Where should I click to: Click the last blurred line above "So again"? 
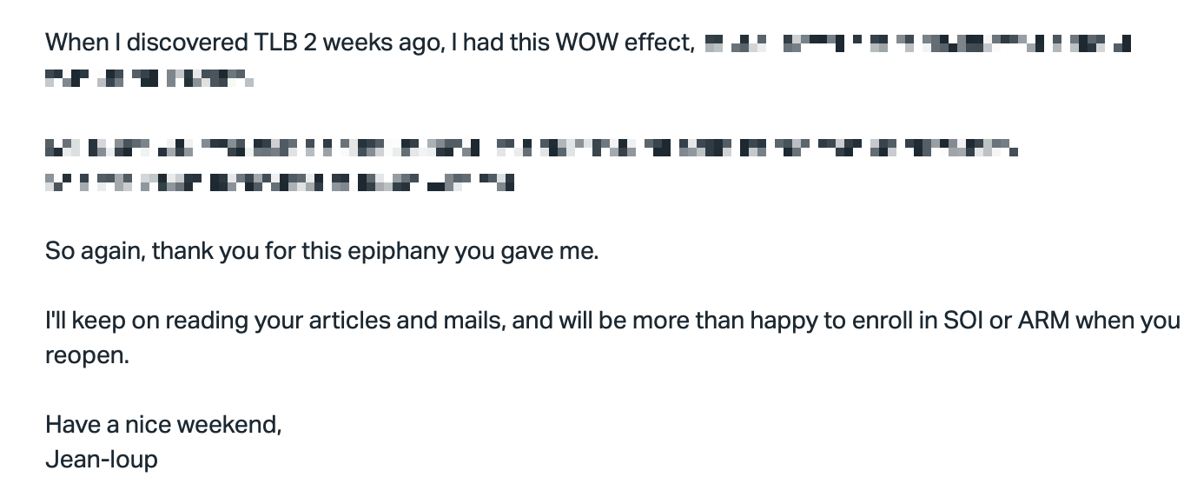pyautogui.click(x=280, y=182)
